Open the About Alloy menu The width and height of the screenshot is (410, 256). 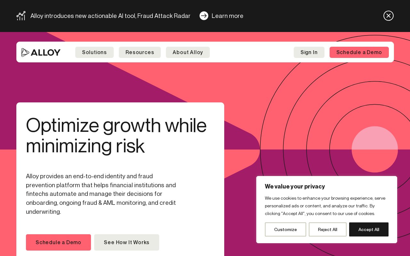(x=188, y=52)
